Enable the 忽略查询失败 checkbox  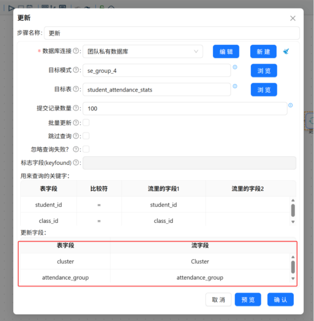[86, 149]
